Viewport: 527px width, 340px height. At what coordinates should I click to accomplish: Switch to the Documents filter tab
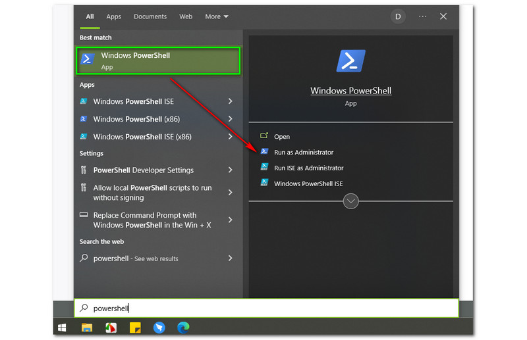(150, 16)
